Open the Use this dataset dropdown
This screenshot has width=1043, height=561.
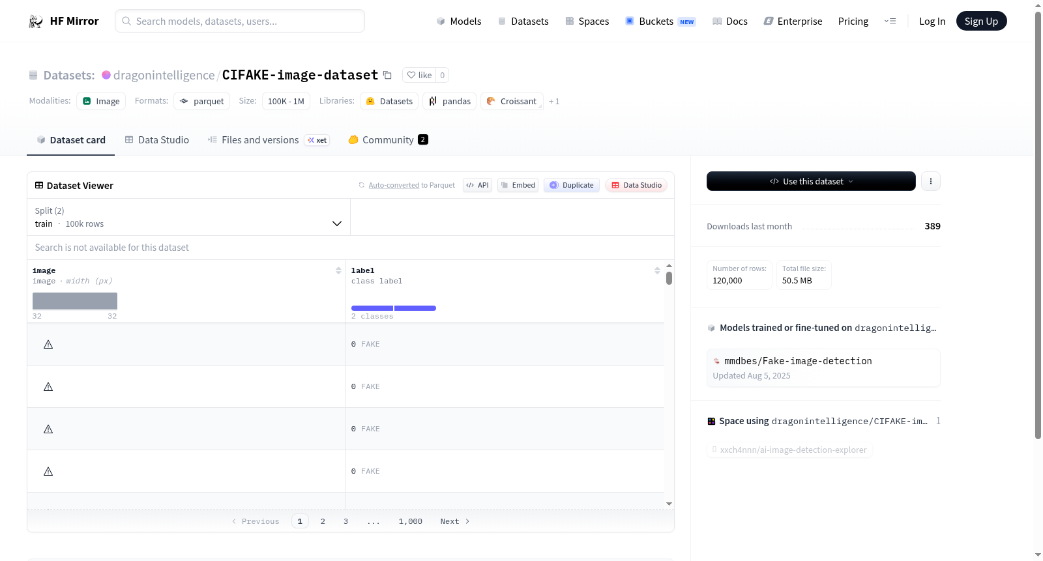[x=811, y=181]
